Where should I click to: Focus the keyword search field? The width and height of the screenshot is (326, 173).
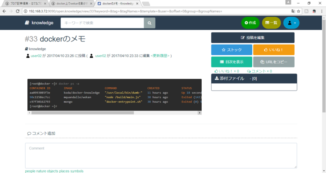(x=102, y=23)
